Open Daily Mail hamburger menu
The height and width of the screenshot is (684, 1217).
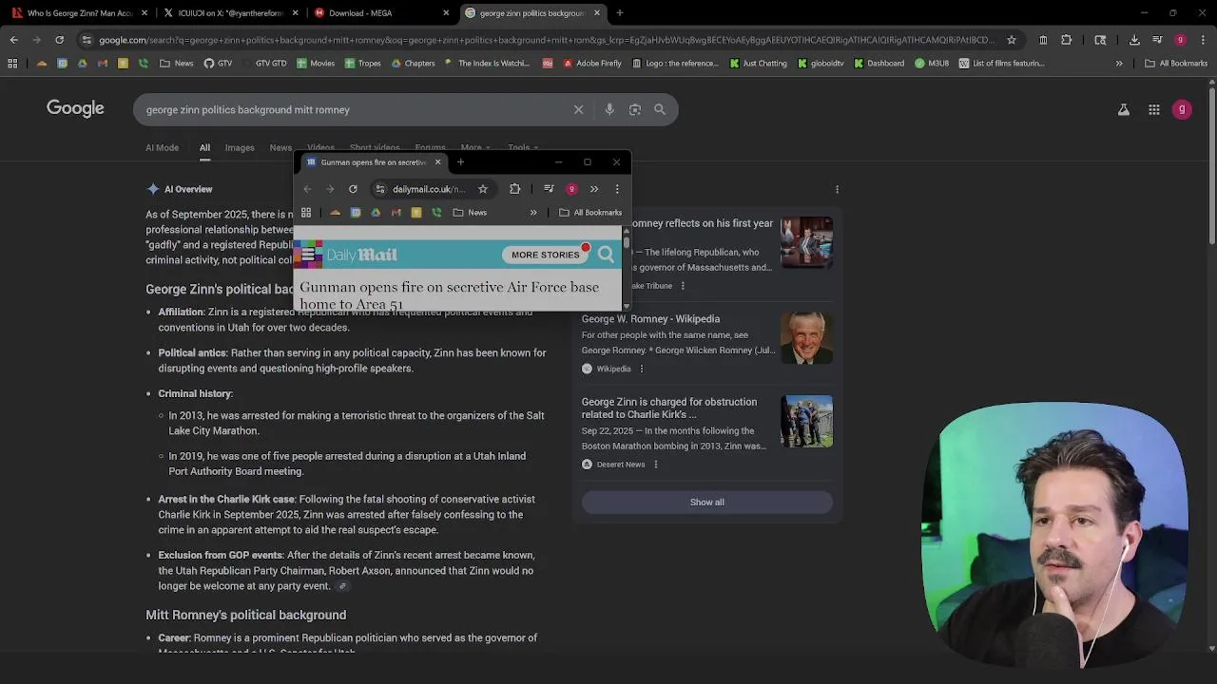[308, 255]
